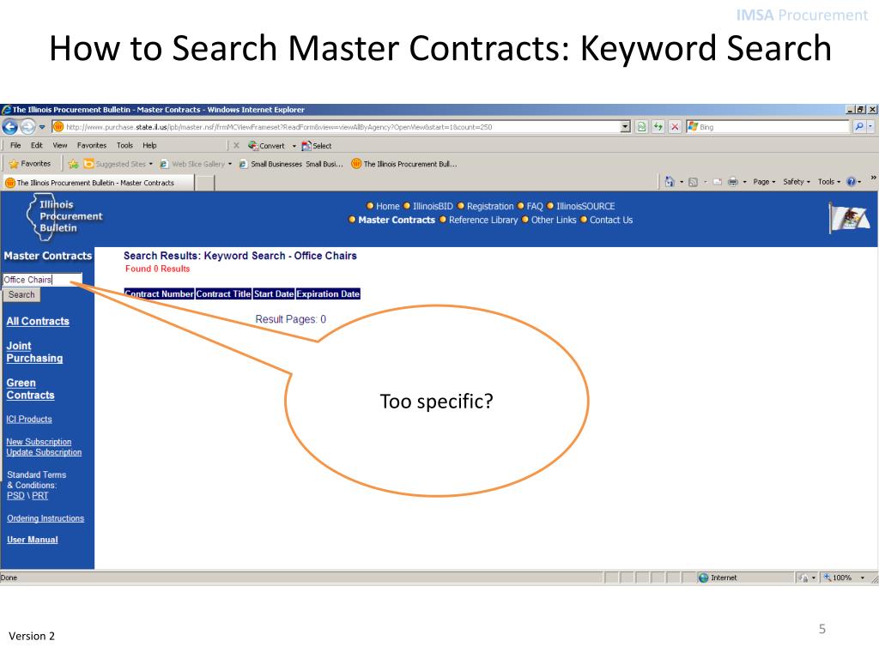Image resolution: width=879 pixels, height=659 pixels.
Task: Open the Green Contracts sidebar link
Action: point(30,389)
